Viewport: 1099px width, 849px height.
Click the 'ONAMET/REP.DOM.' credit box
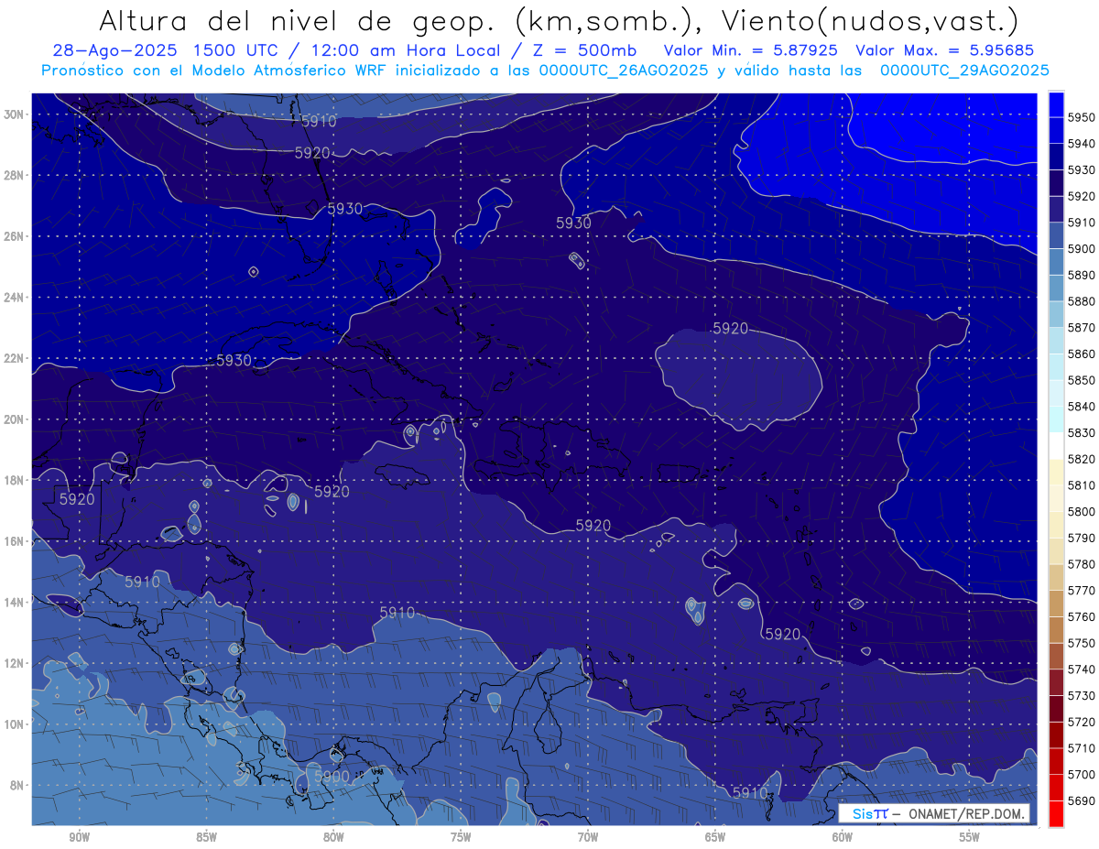934,813
